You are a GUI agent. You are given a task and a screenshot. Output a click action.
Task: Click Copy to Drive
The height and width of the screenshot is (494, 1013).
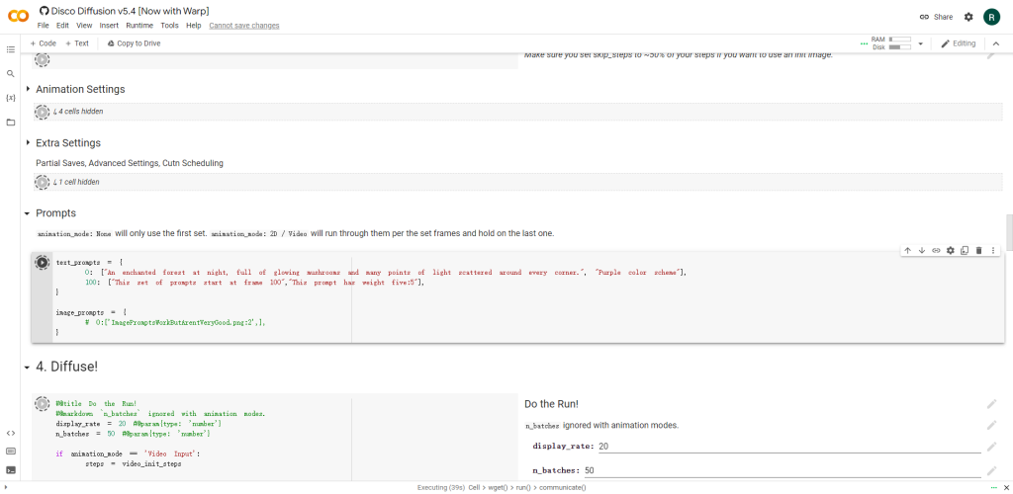[x=132, y=43]
